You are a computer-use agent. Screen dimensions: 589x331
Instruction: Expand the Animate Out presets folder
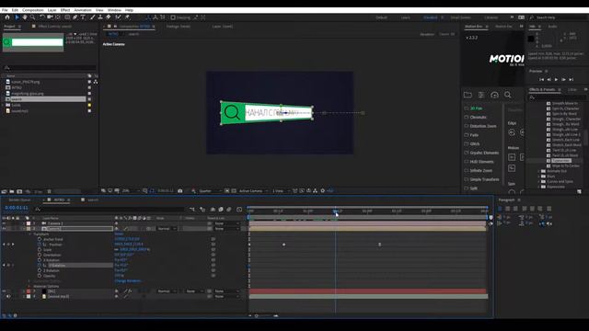point(539,171)
